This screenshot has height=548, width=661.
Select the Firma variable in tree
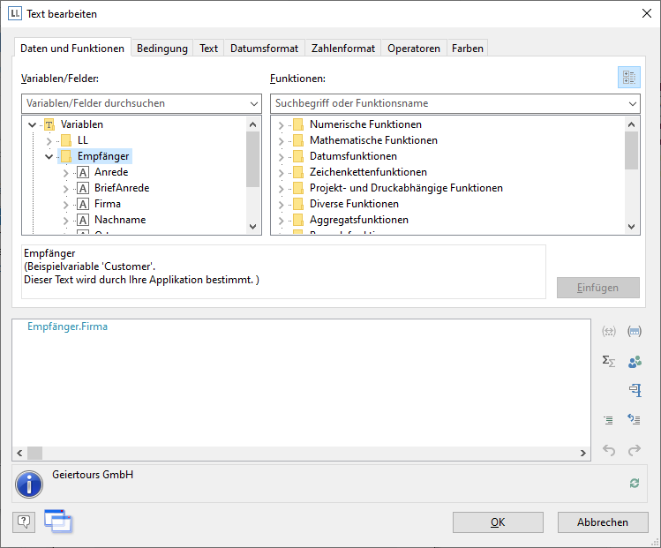coord(108,204)
